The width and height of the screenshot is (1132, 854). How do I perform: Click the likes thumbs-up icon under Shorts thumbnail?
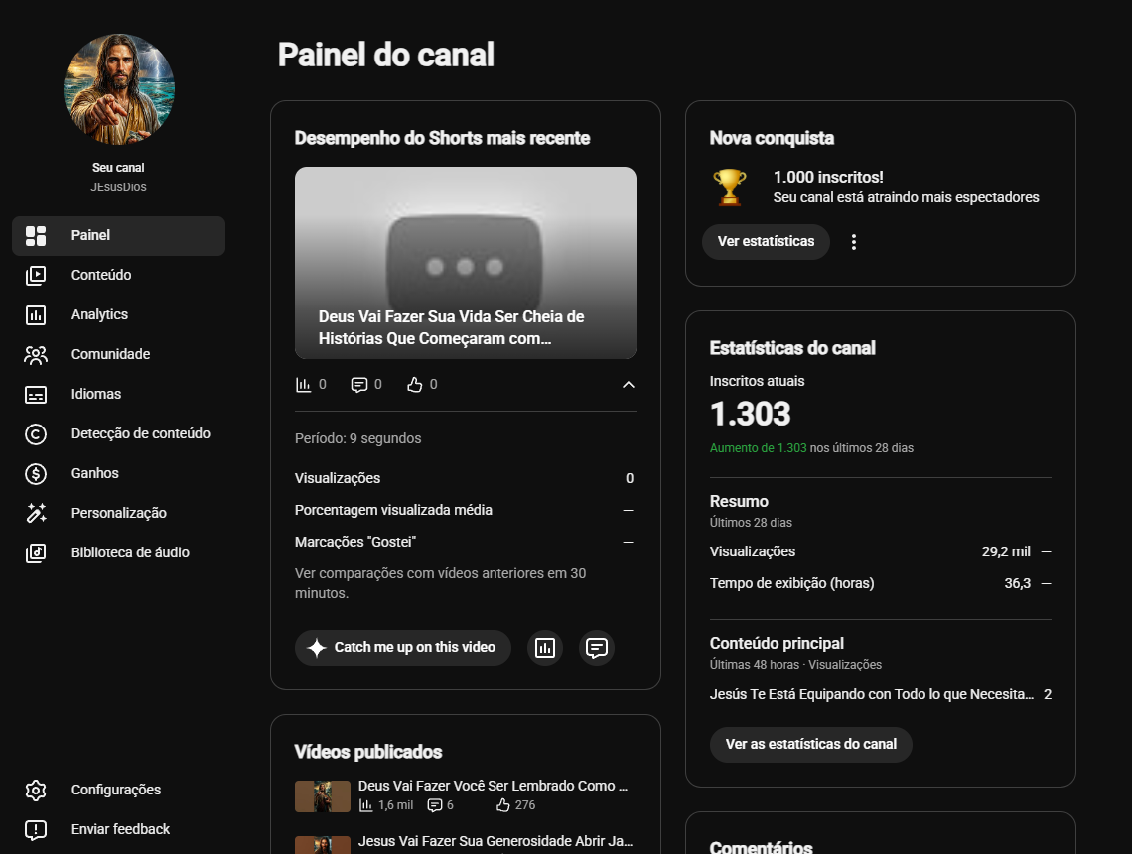(414, 385)
